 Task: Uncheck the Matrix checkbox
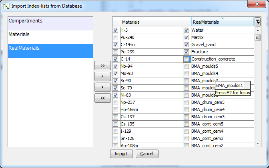[186, 38]
